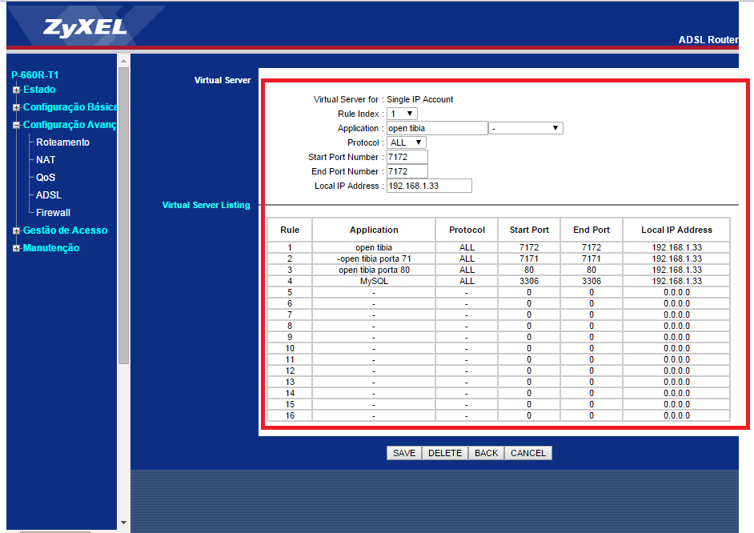The image size is (754, 533).
Task: Click the Local IP Address column header
Action: (x=676, y=230)
